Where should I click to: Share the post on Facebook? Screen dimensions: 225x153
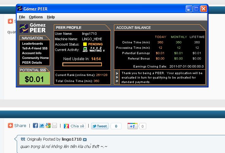35,125
